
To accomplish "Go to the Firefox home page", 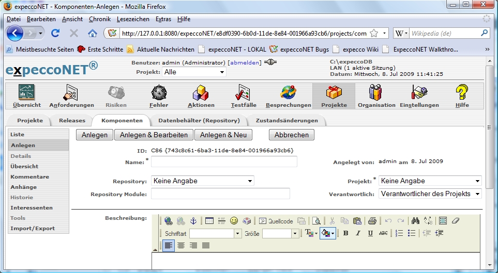I will coord(93,33).
